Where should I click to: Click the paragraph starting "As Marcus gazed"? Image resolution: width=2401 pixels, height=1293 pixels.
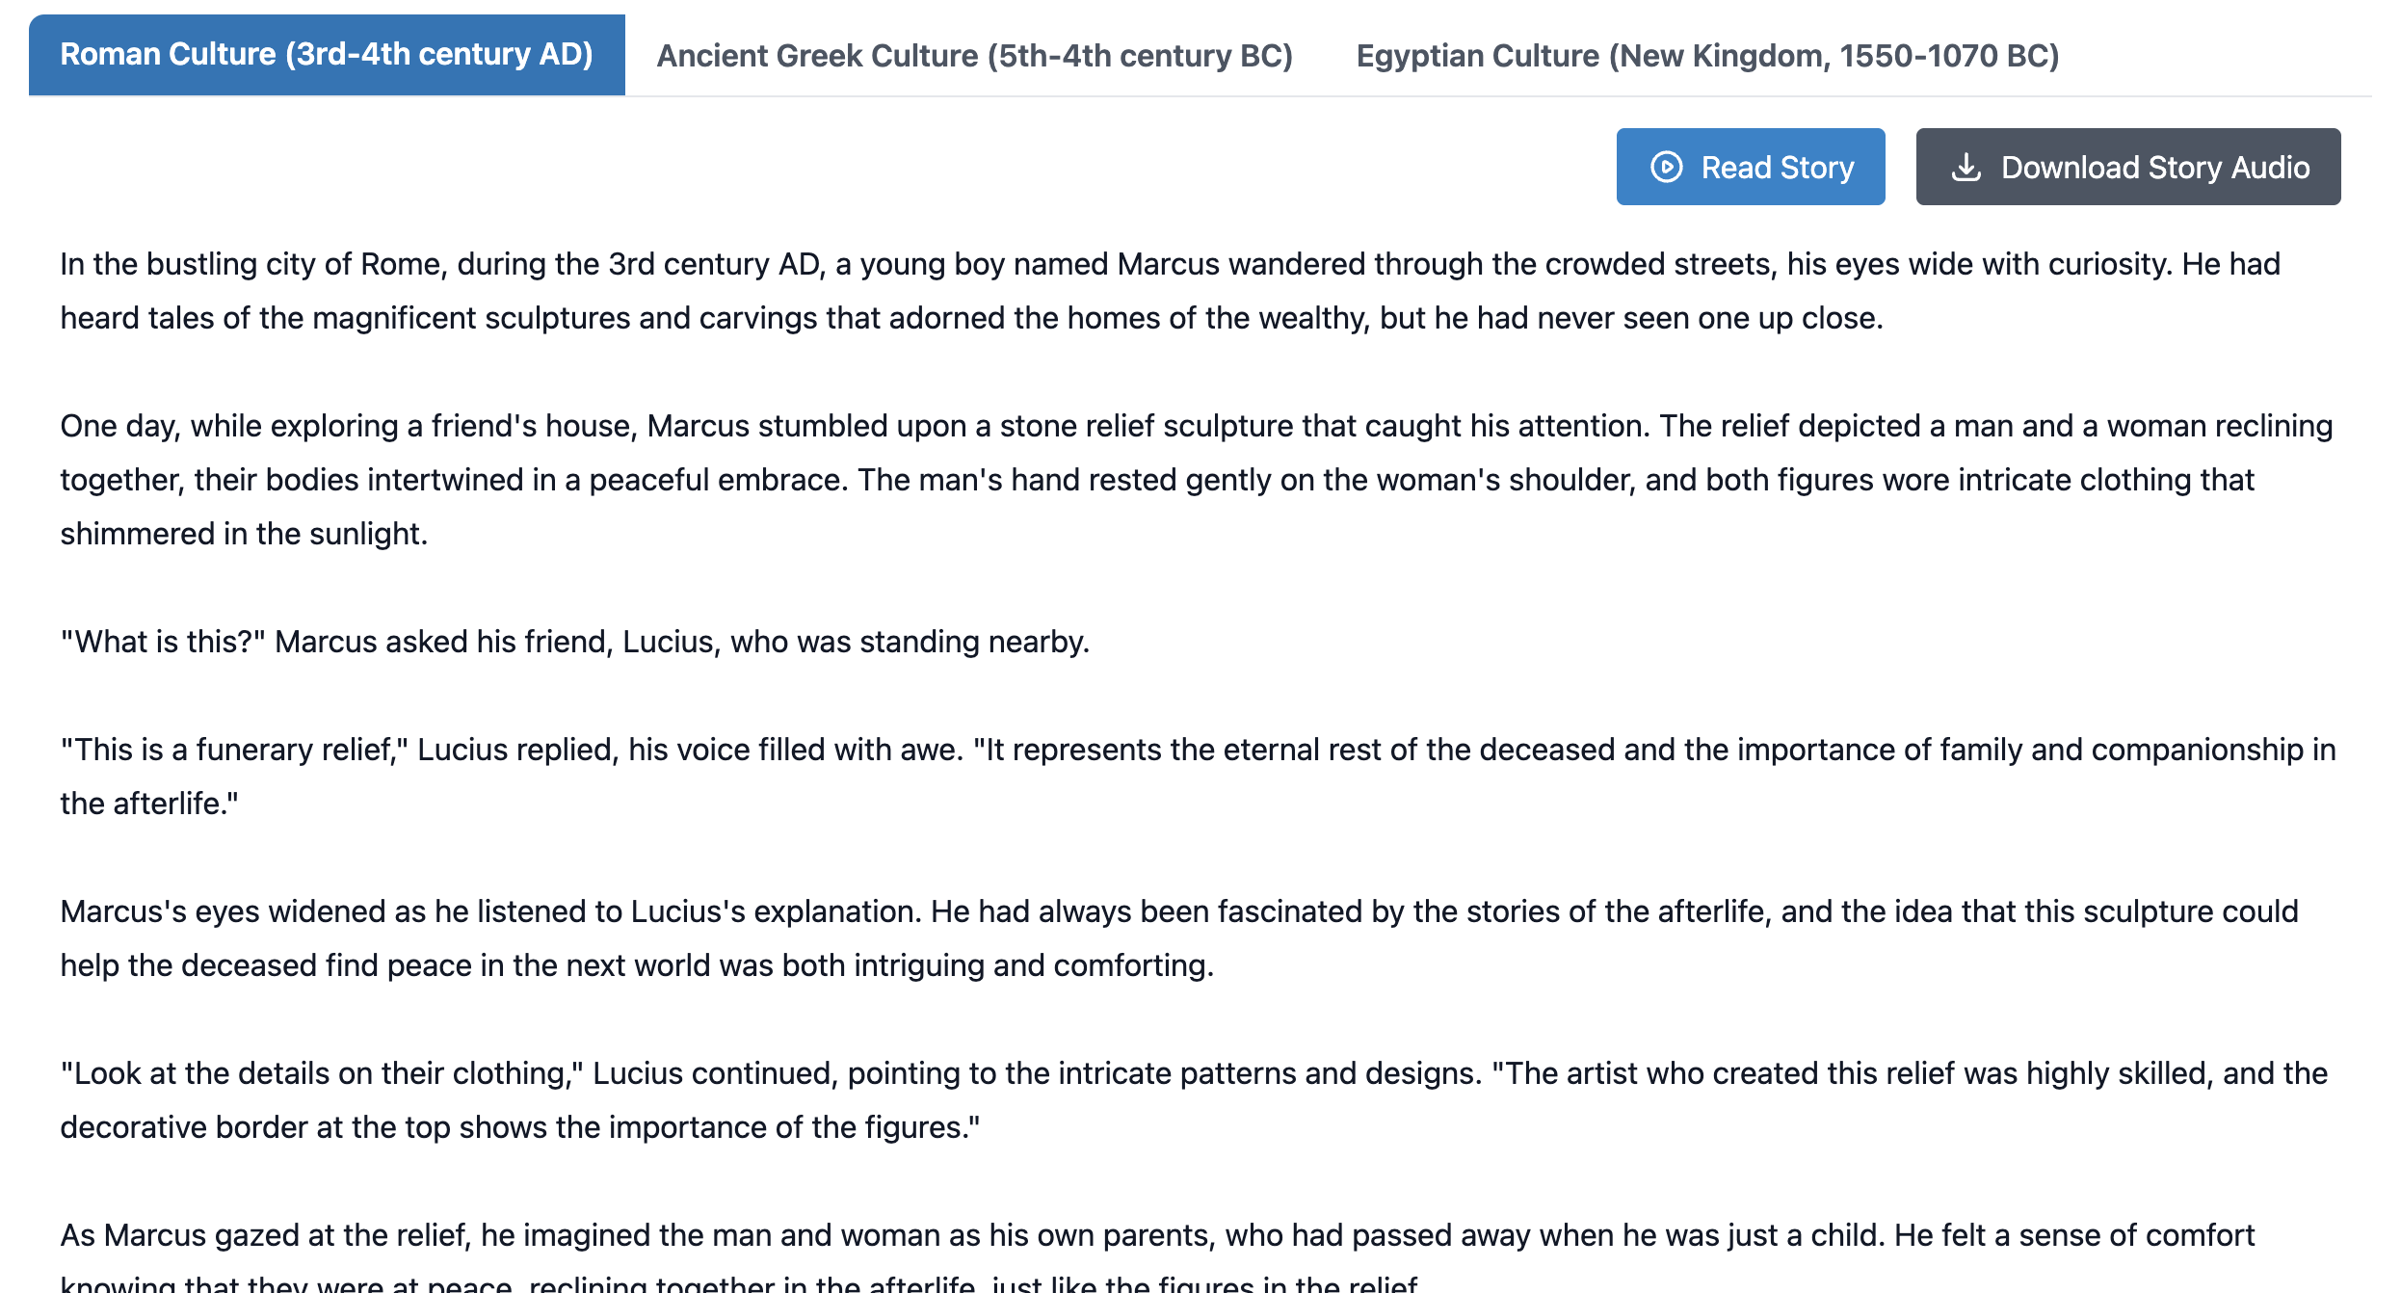pyautogui.click(x=1157, y=1257)
